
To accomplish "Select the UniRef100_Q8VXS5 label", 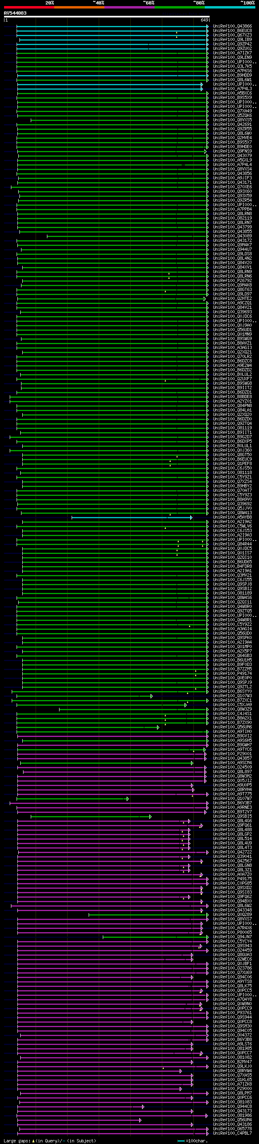I will click(232, 120).
